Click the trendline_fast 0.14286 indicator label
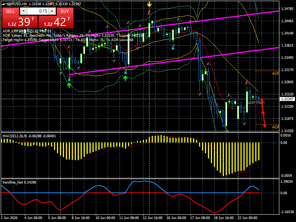This screenshot has width=296, height=222. 19,182
